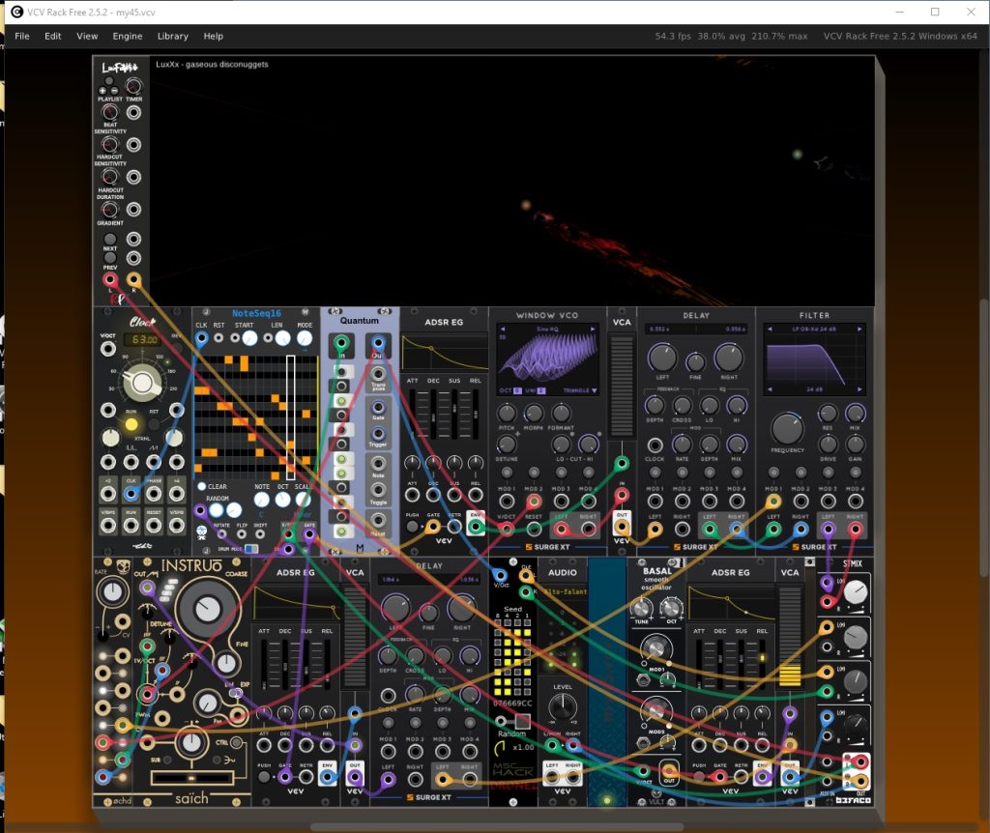Open the Library menu
This screenshot has width=990, height=833.
pos(173,36)
